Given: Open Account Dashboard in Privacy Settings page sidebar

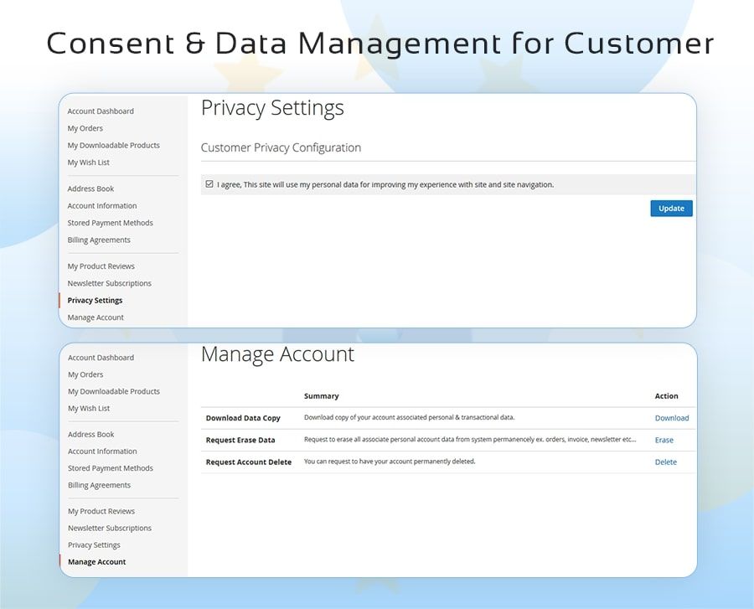Looking at the screenshot, I should point(101,111).
